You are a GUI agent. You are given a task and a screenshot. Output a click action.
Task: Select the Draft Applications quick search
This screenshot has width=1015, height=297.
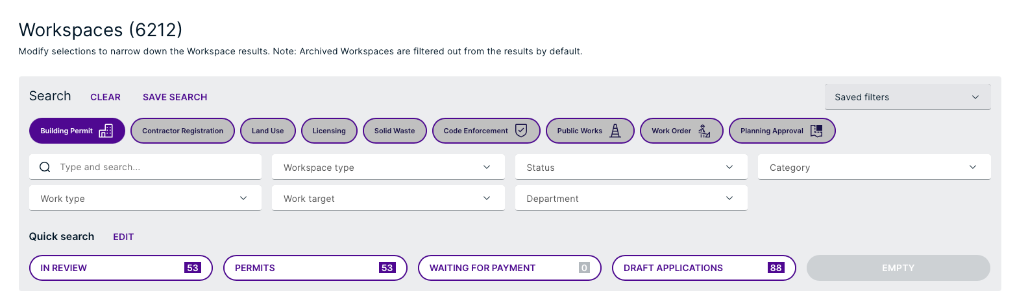tap(704, 268)
